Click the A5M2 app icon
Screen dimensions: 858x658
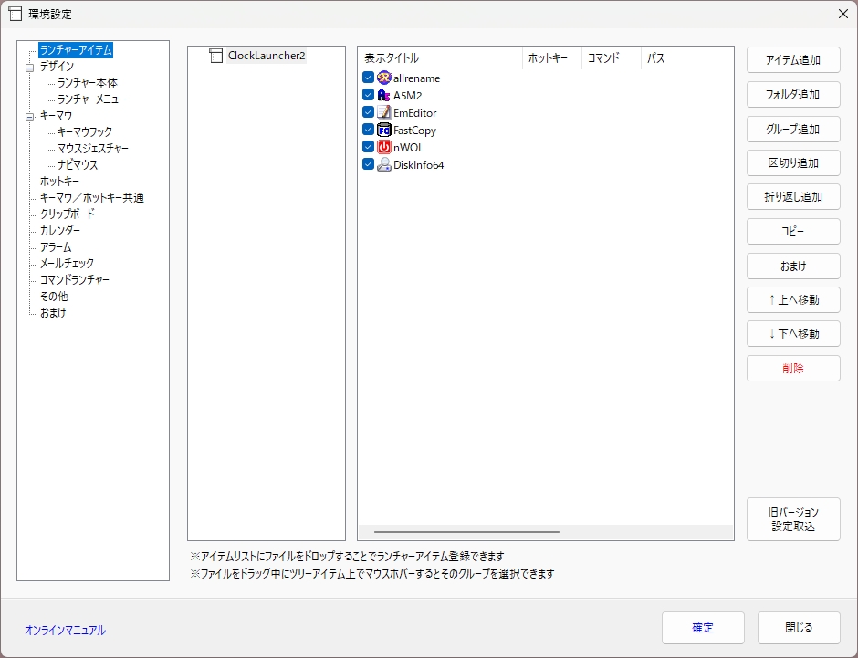pyautogui.click(x=384, y=95)
